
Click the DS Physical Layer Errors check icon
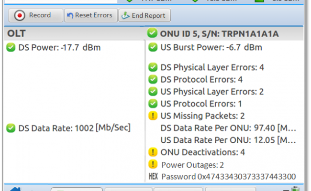click(x=153, y=67)
